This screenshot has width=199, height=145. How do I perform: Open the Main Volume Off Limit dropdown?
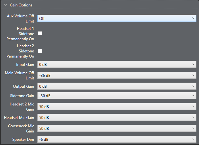point(117,76)
